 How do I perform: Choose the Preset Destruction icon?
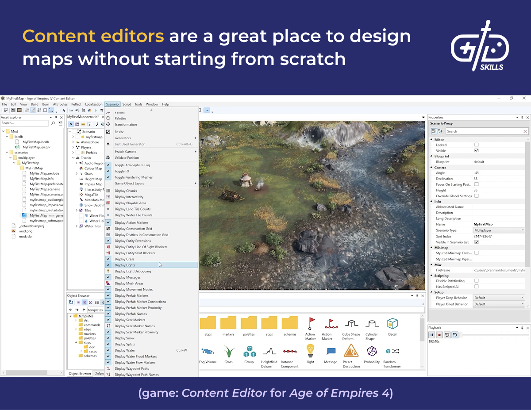(x=351, y=351)
